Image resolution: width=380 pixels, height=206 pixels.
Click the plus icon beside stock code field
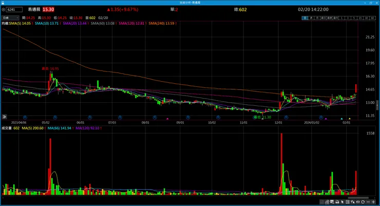4,10
